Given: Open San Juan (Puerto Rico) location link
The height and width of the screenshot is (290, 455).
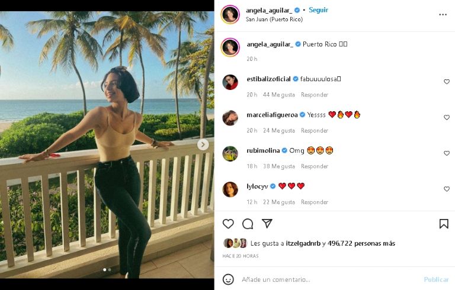Looking at the screenshot, I should 274,20.
